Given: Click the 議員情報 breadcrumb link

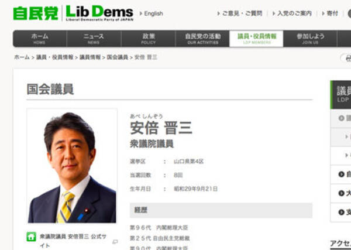Looking at the screenshot, I should (90, 57).
